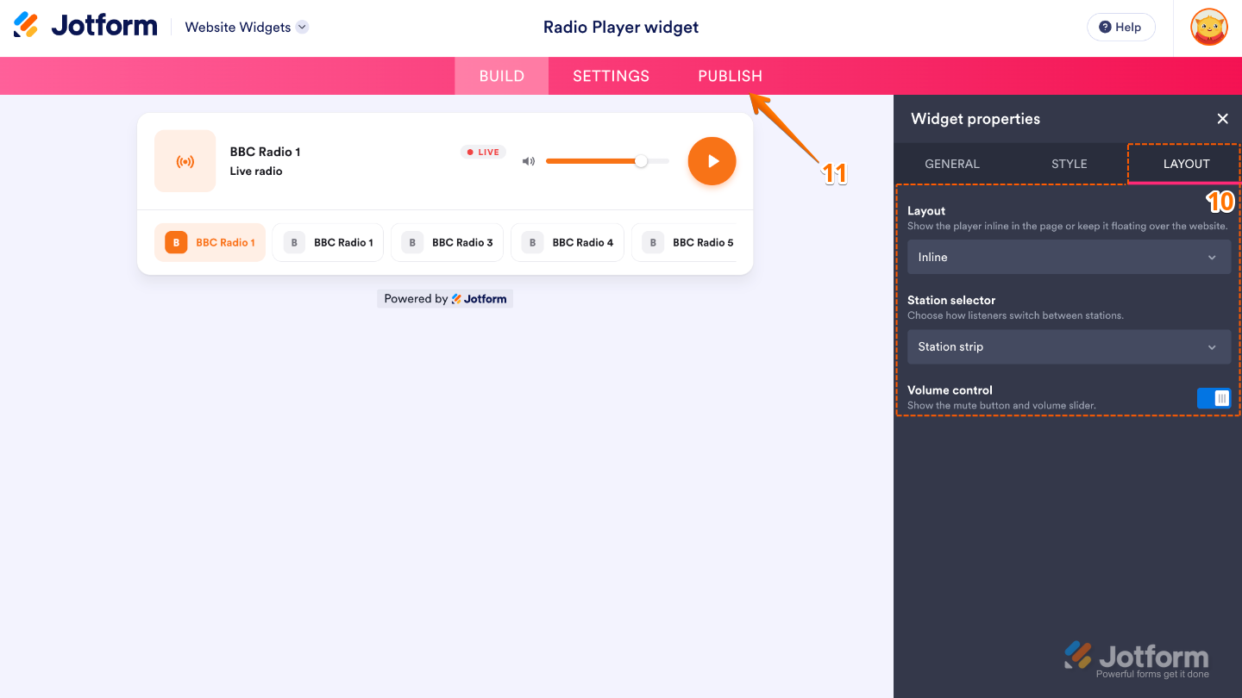
Task: Click the Help button
Action: coord(1120,28)
